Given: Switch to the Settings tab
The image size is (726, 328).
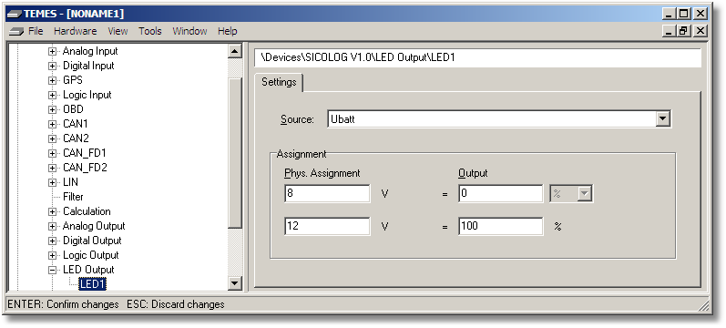Looking at the screenshot, I should click(279, 82).
